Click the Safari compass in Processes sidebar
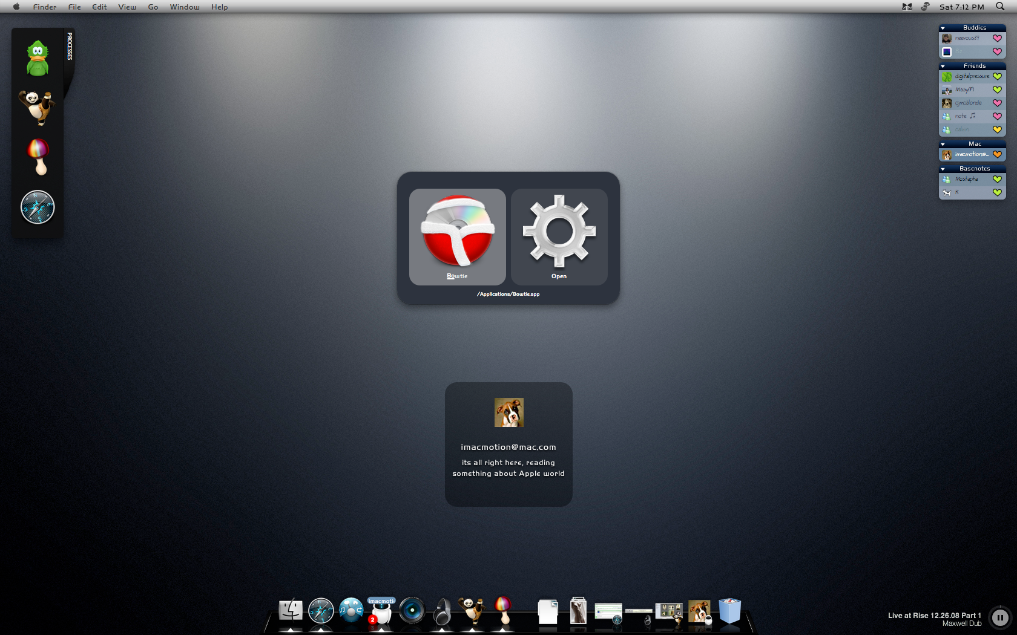The image size is (1017, 635). pos(38,207)
